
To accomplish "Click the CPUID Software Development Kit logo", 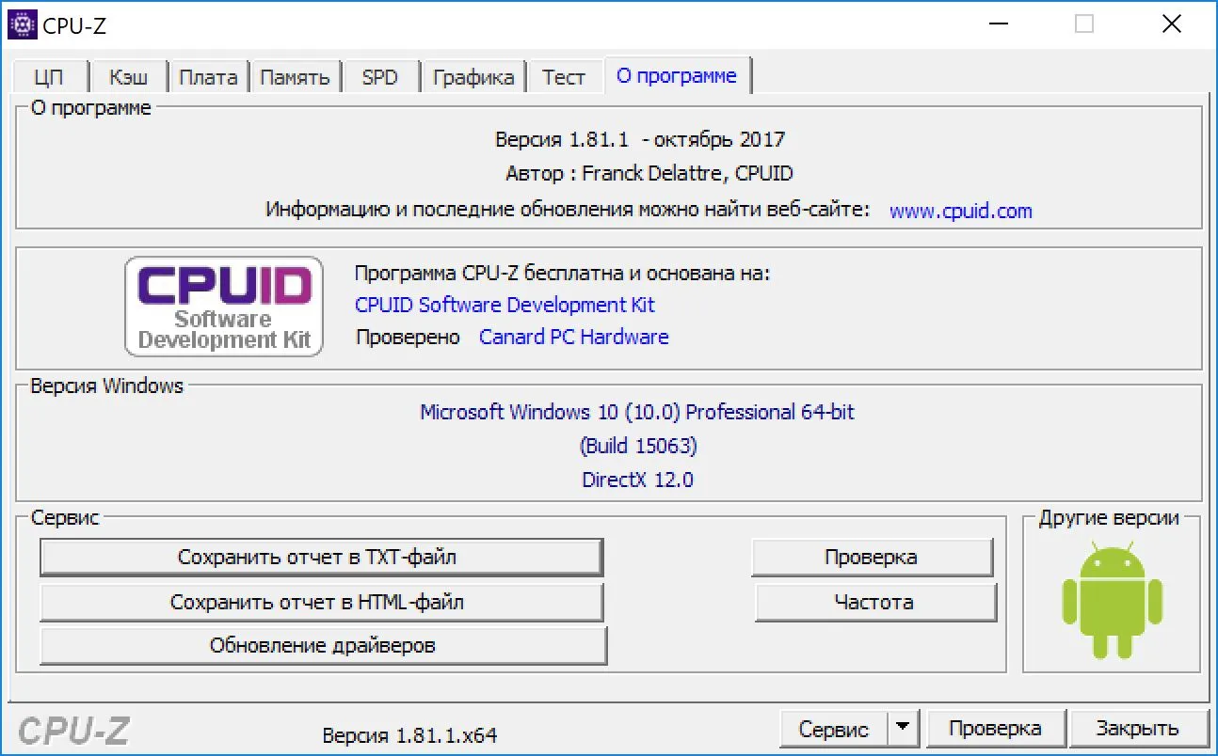I will (x=224, y=307).
